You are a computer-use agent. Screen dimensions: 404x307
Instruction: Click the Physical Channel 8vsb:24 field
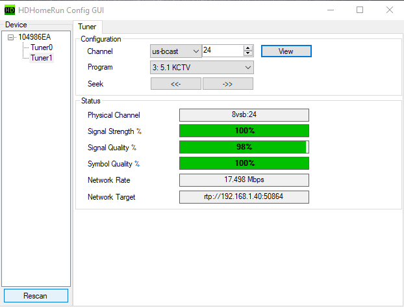coord(244,115)
